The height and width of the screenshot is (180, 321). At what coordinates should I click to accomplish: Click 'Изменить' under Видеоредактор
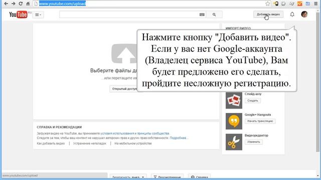(254, 142)
